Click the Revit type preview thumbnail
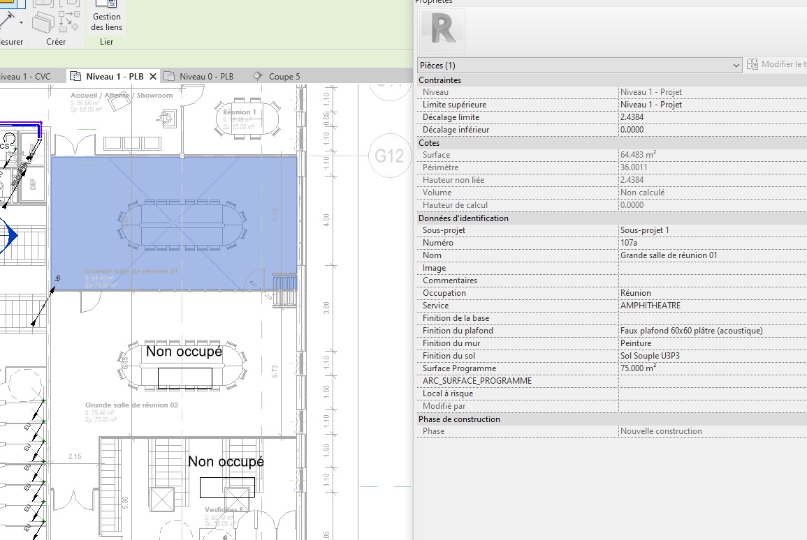This screenshot has width=807, height=540. 442,31
